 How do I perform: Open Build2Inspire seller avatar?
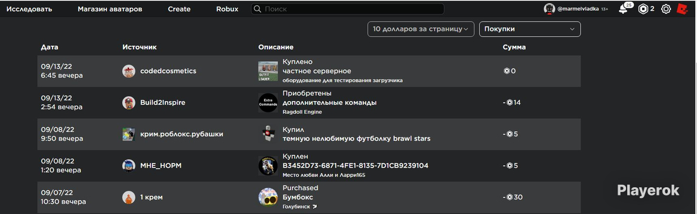pyautogui.click(x=128, y=102)
